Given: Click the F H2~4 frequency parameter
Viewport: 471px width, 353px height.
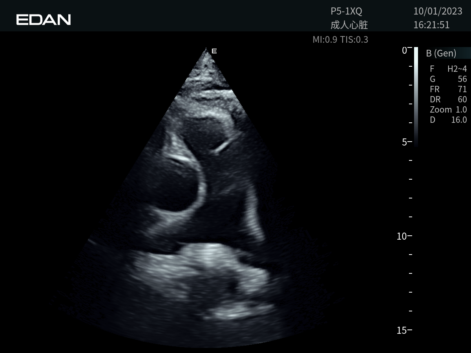Looking at the screenshot, I should tap(448, 69).
